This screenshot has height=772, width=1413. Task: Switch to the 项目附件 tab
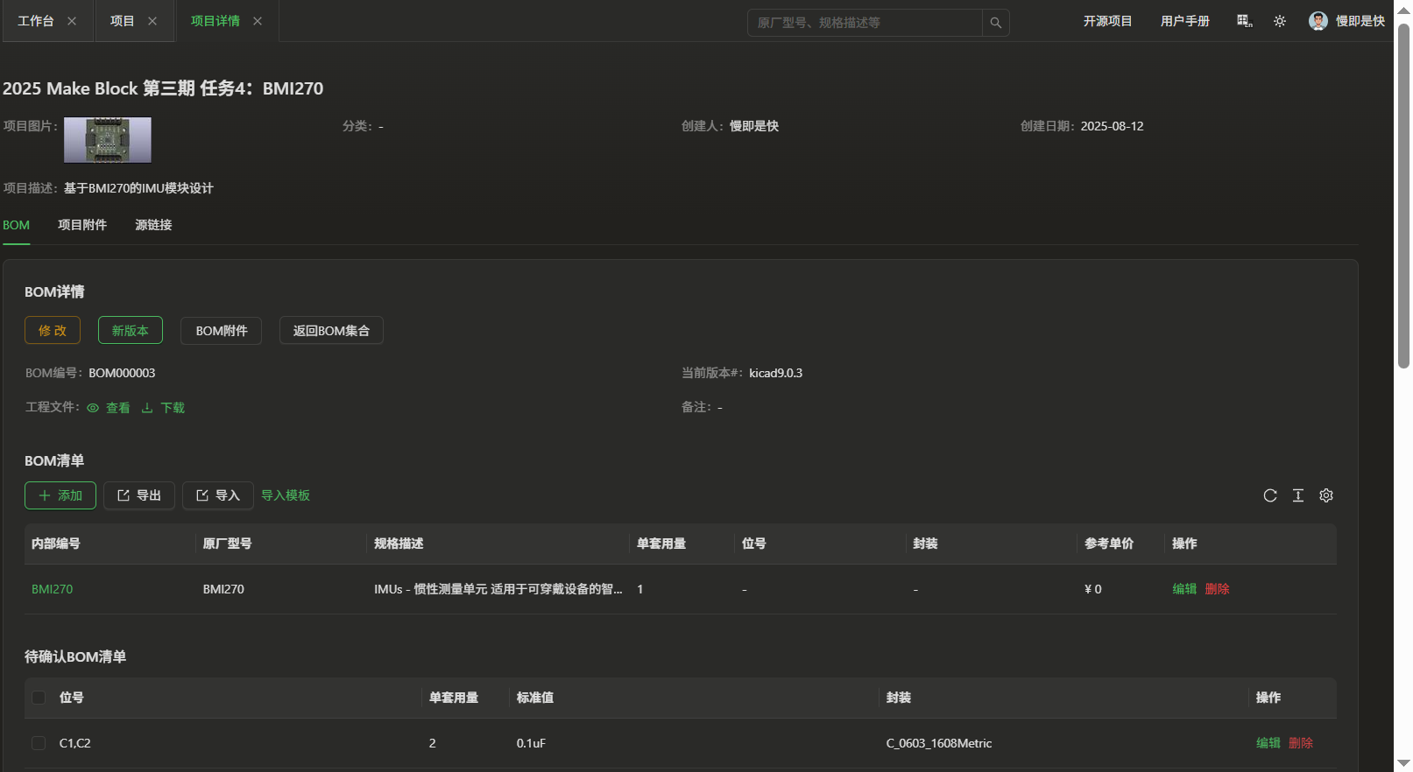point(82,225)
